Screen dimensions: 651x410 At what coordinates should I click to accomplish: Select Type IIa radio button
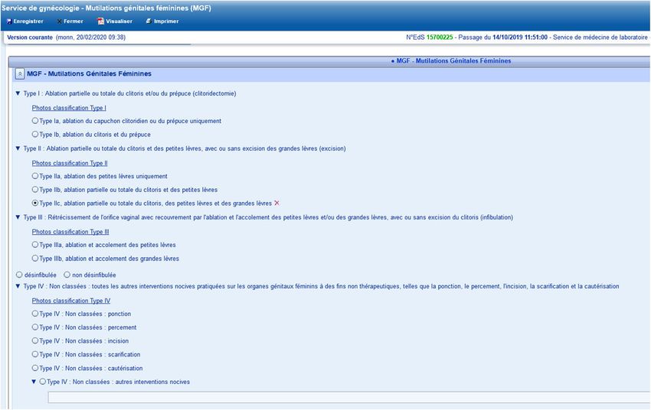pyautogui.click(x=35, y=176)
